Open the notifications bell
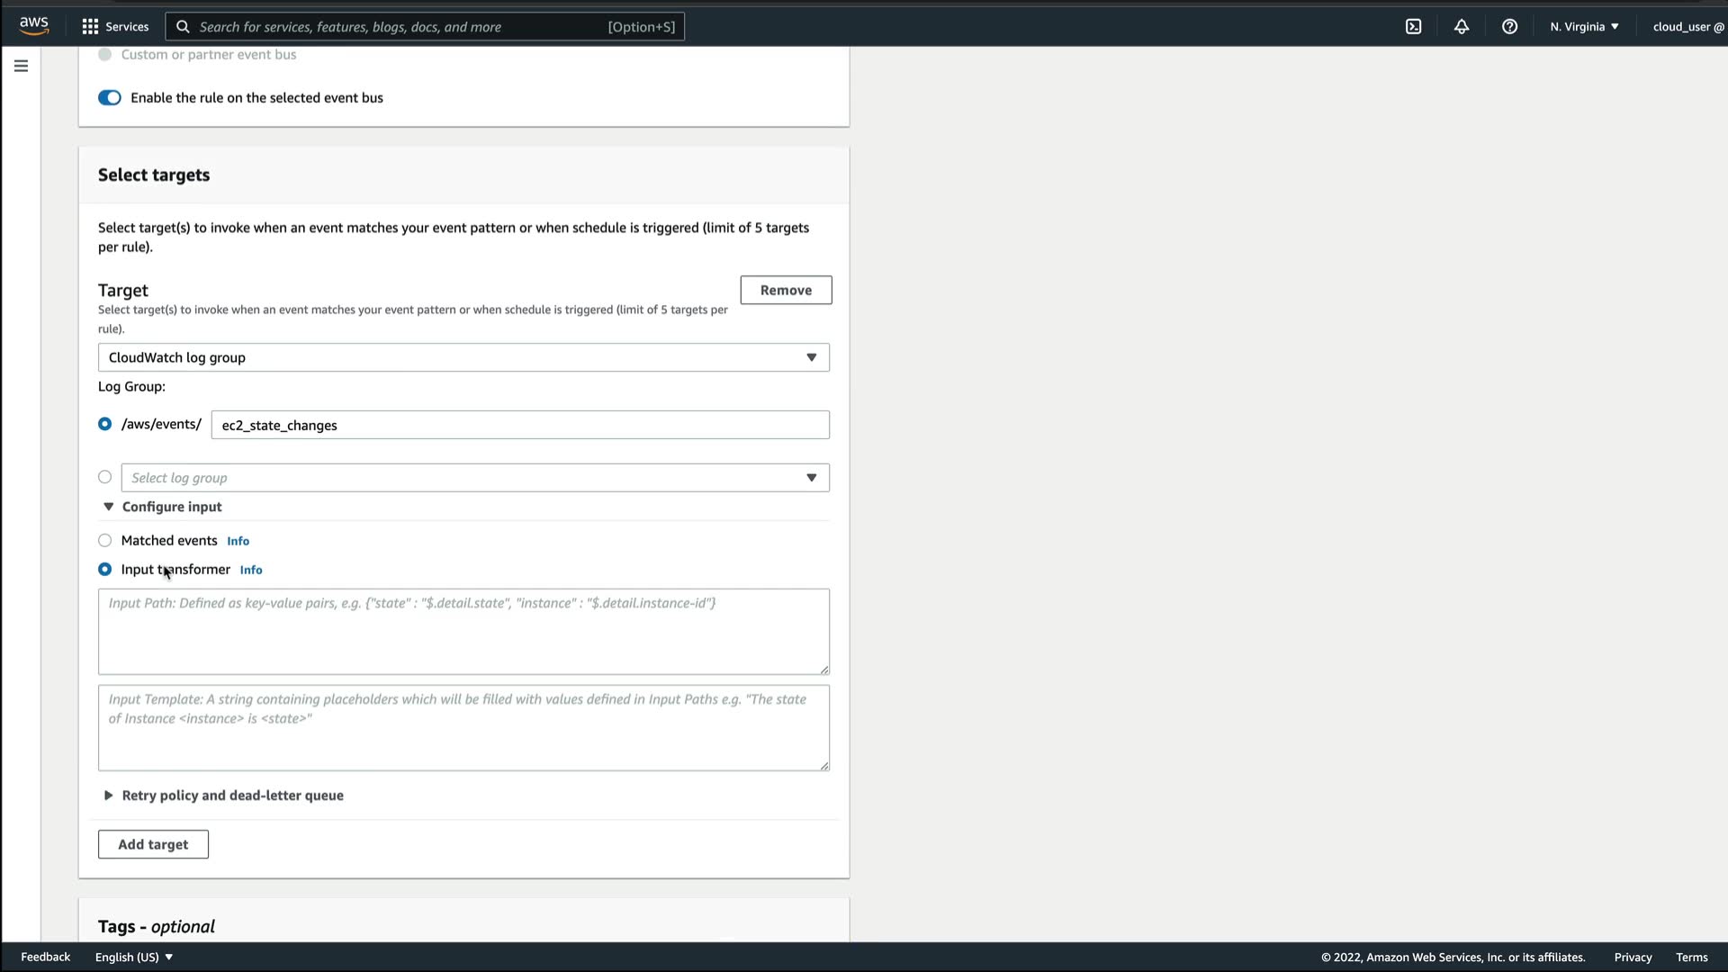 click(1462, 27)
